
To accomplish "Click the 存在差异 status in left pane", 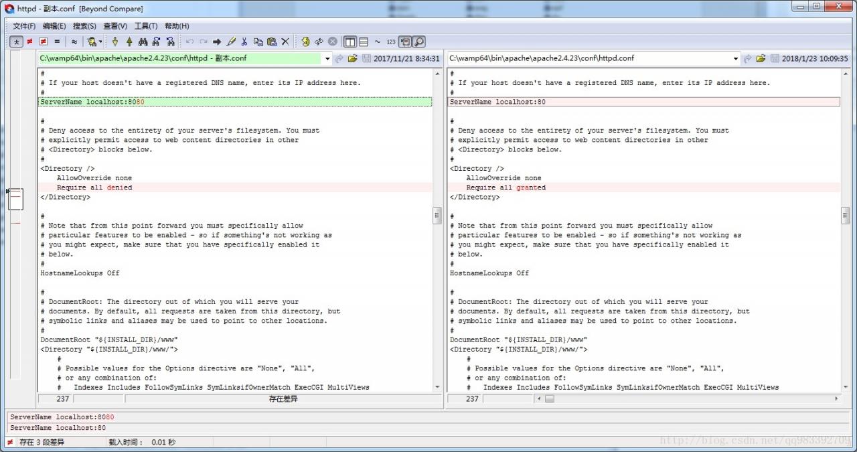I will [x=283, y=398].
